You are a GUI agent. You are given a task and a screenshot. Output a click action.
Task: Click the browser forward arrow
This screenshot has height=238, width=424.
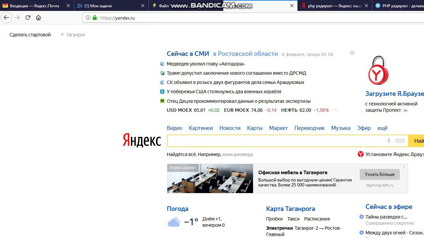(x=17, y=18)
